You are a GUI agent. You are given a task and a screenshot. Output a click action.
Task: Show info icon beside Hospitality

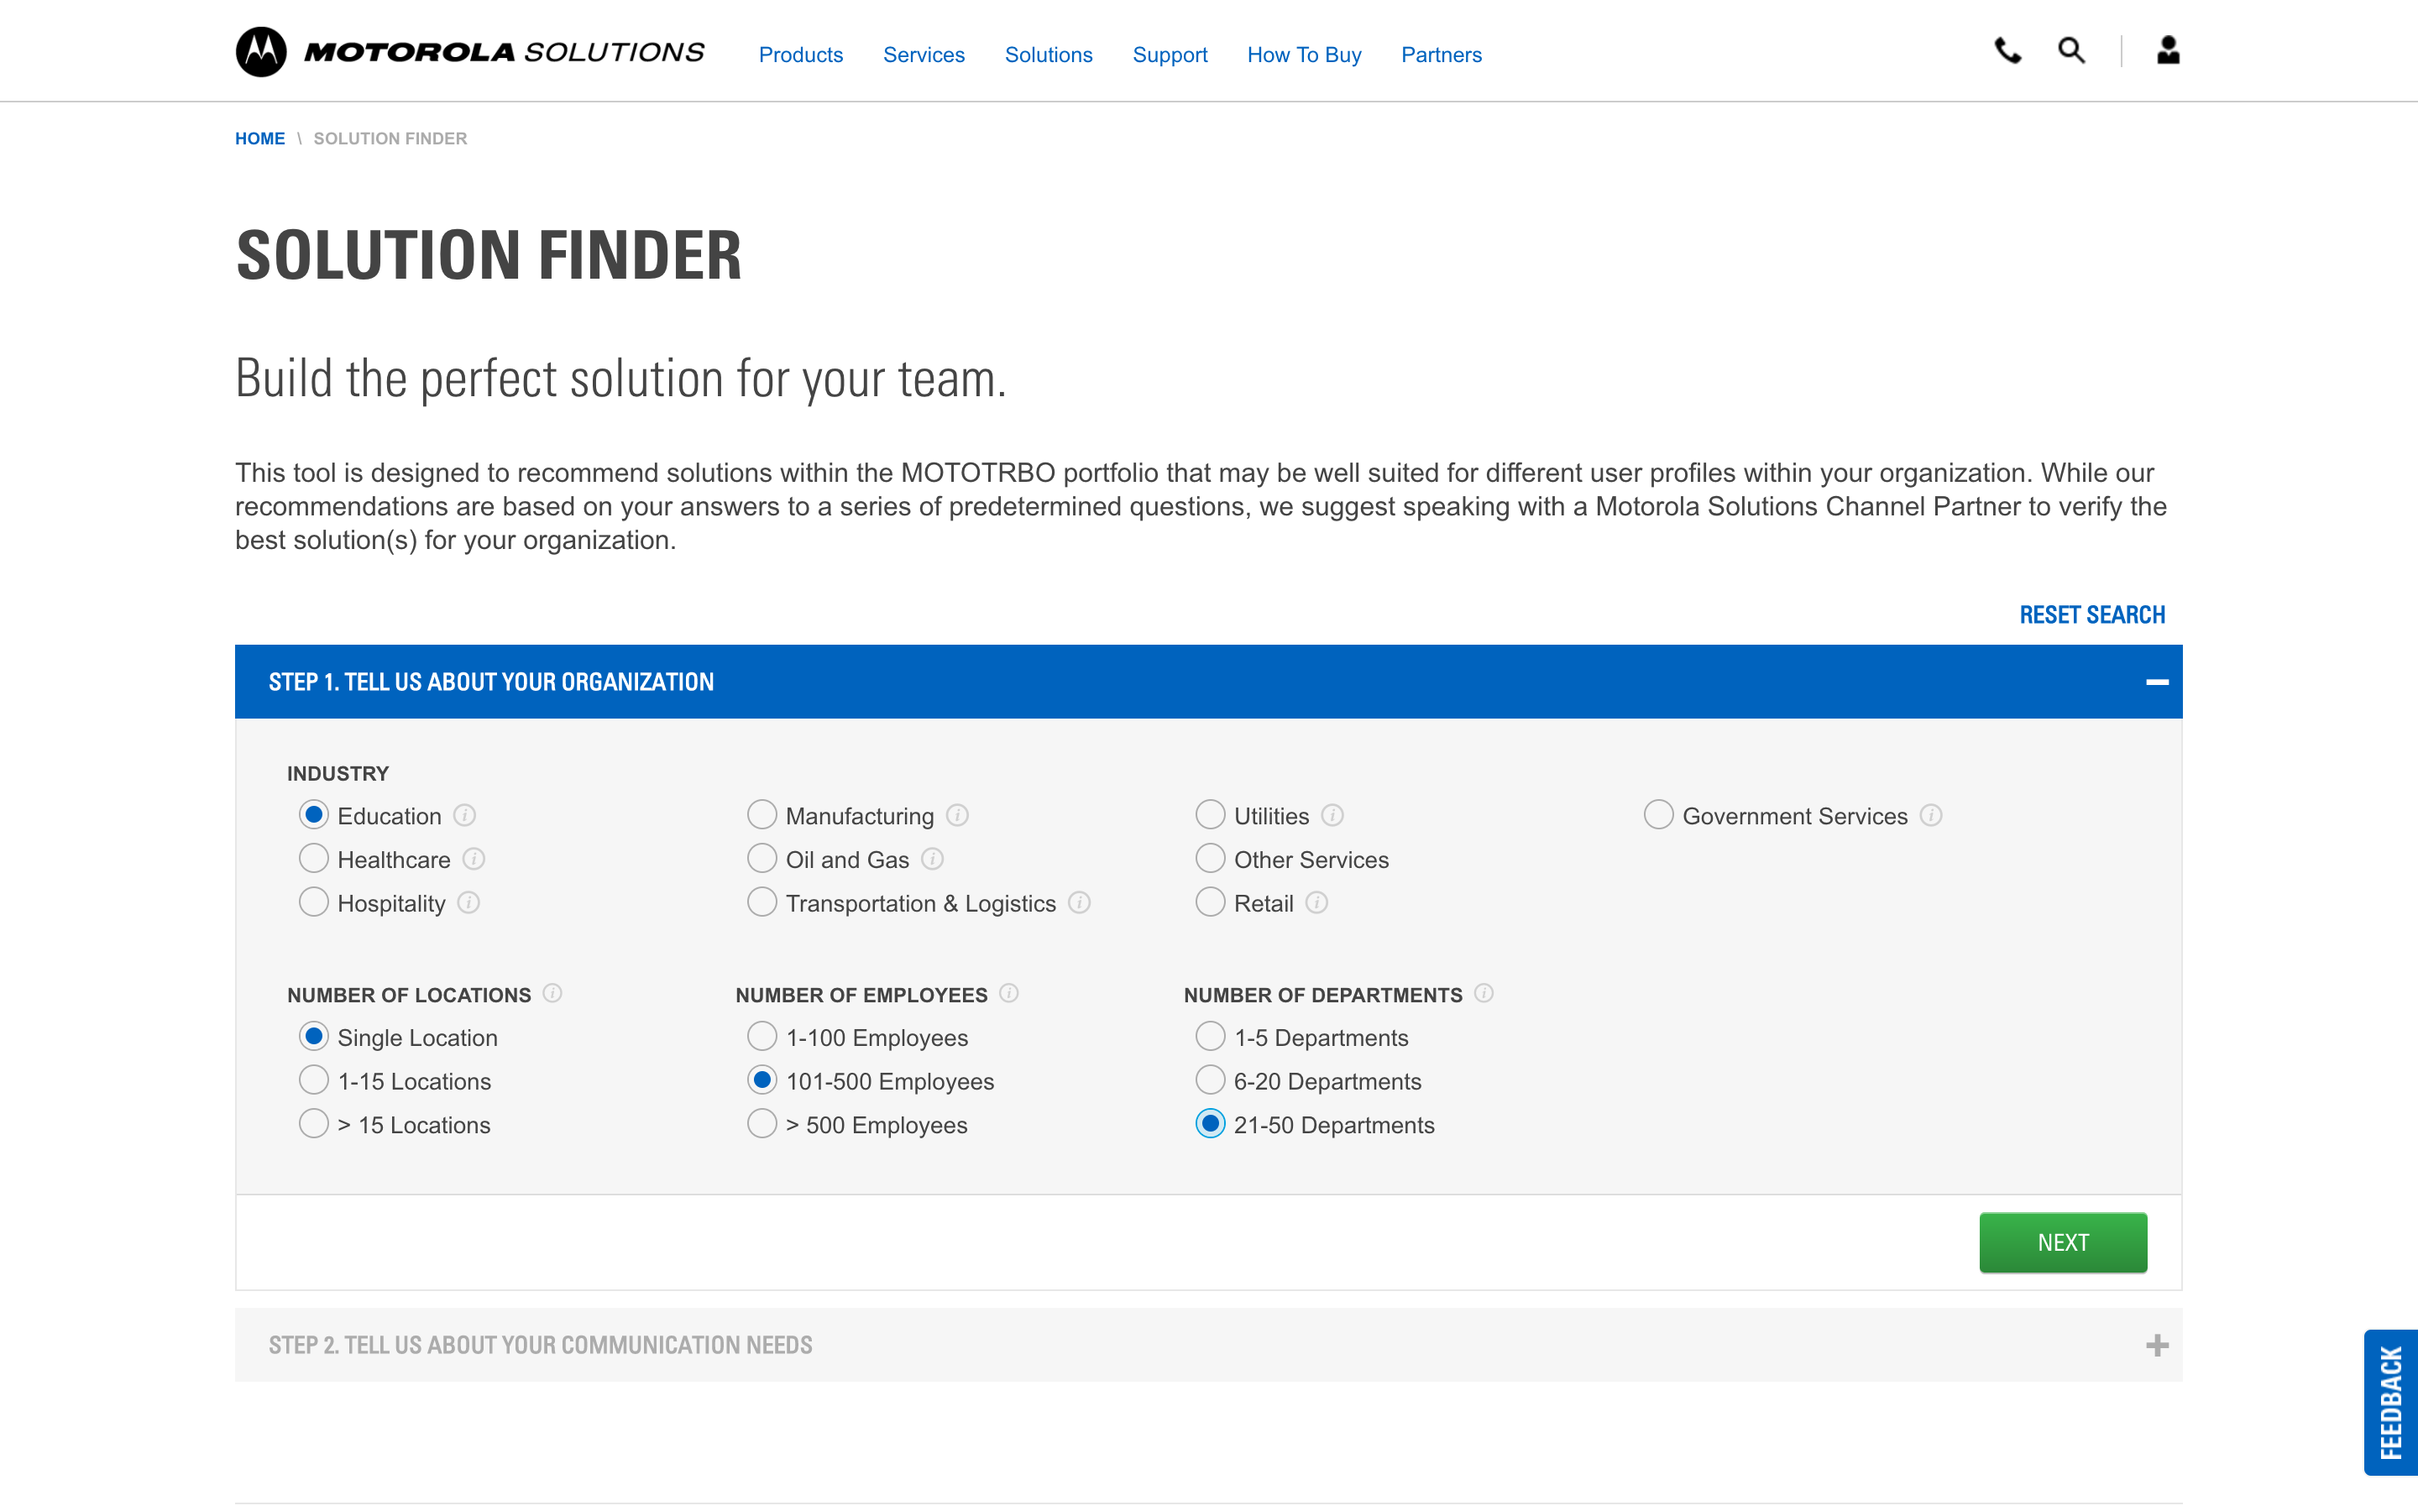pos(468,903)
